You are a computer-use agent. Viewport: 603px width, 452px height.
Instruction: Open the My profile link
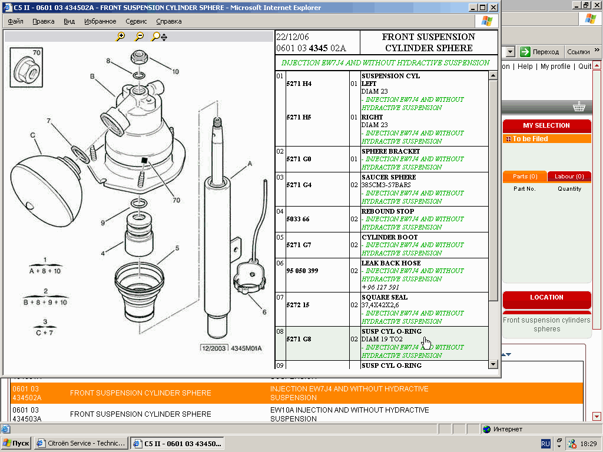coord(555,67)
